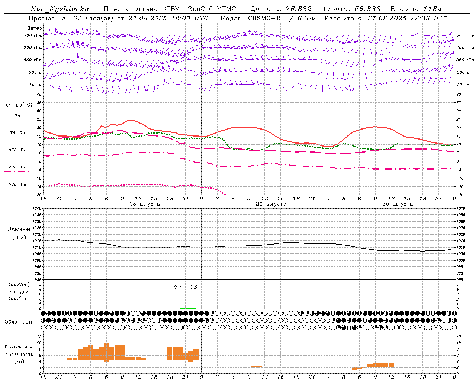Click the 'Облачность' cloudiness label
Image resolution: width=476 pixels, height=380 pixels.
[x=19, y=322]
